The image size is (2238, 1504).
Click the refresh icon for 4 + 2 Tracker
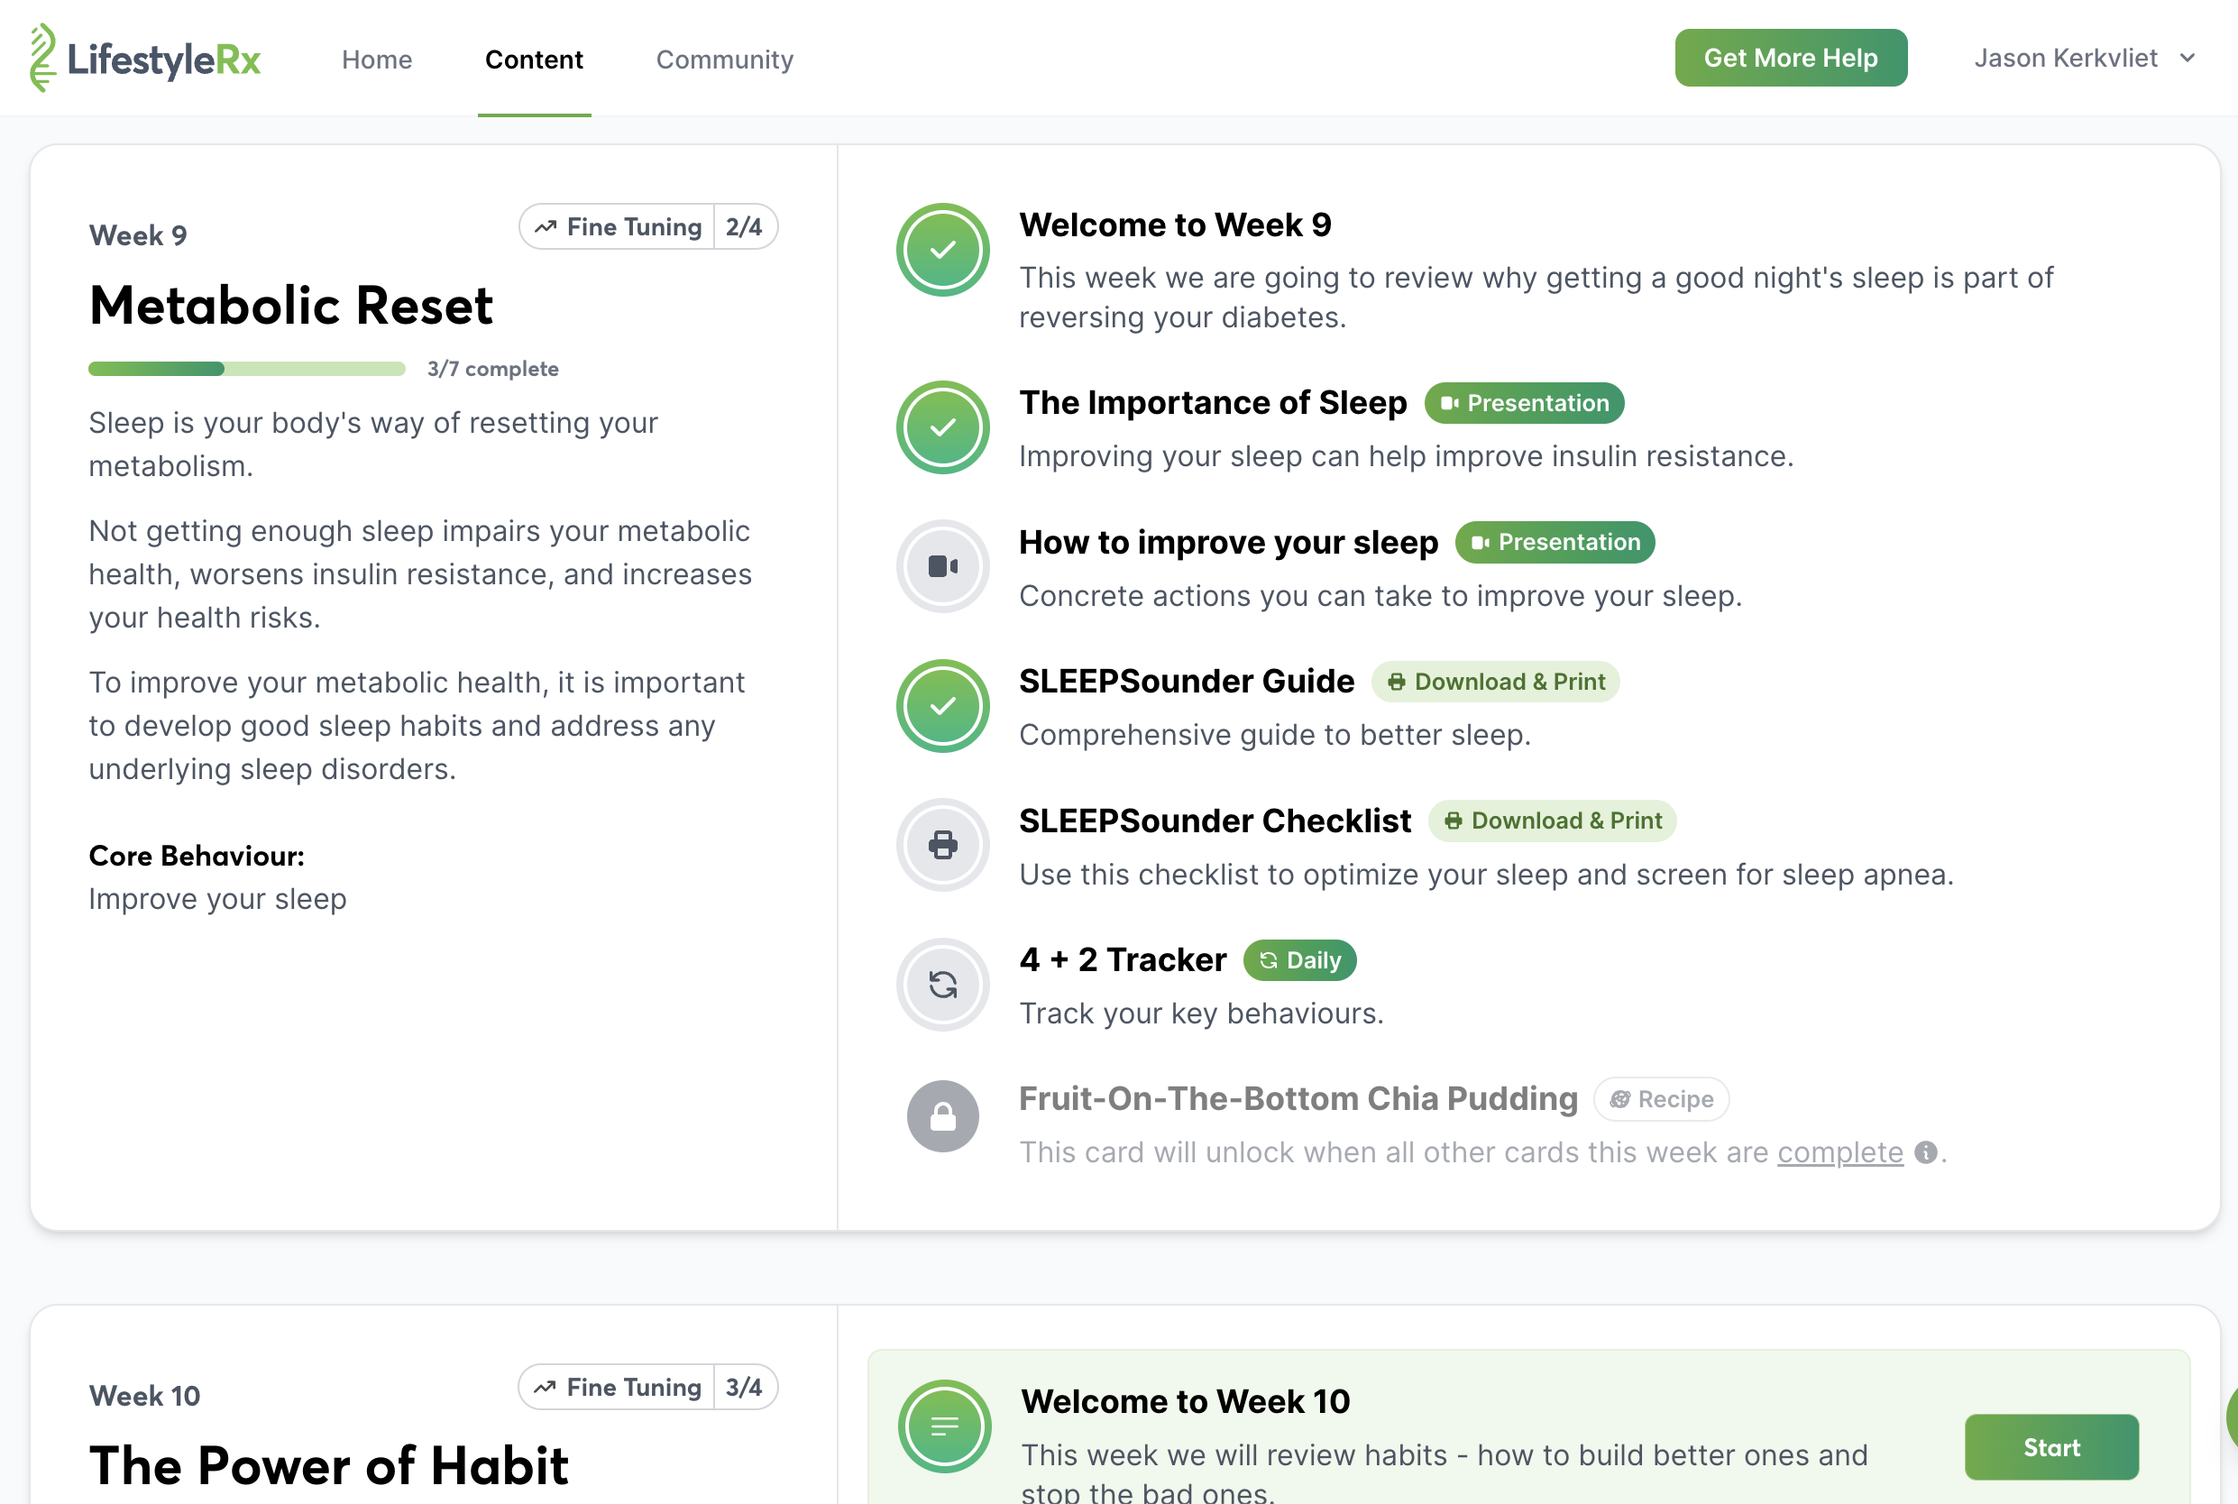tap(942, 984)
